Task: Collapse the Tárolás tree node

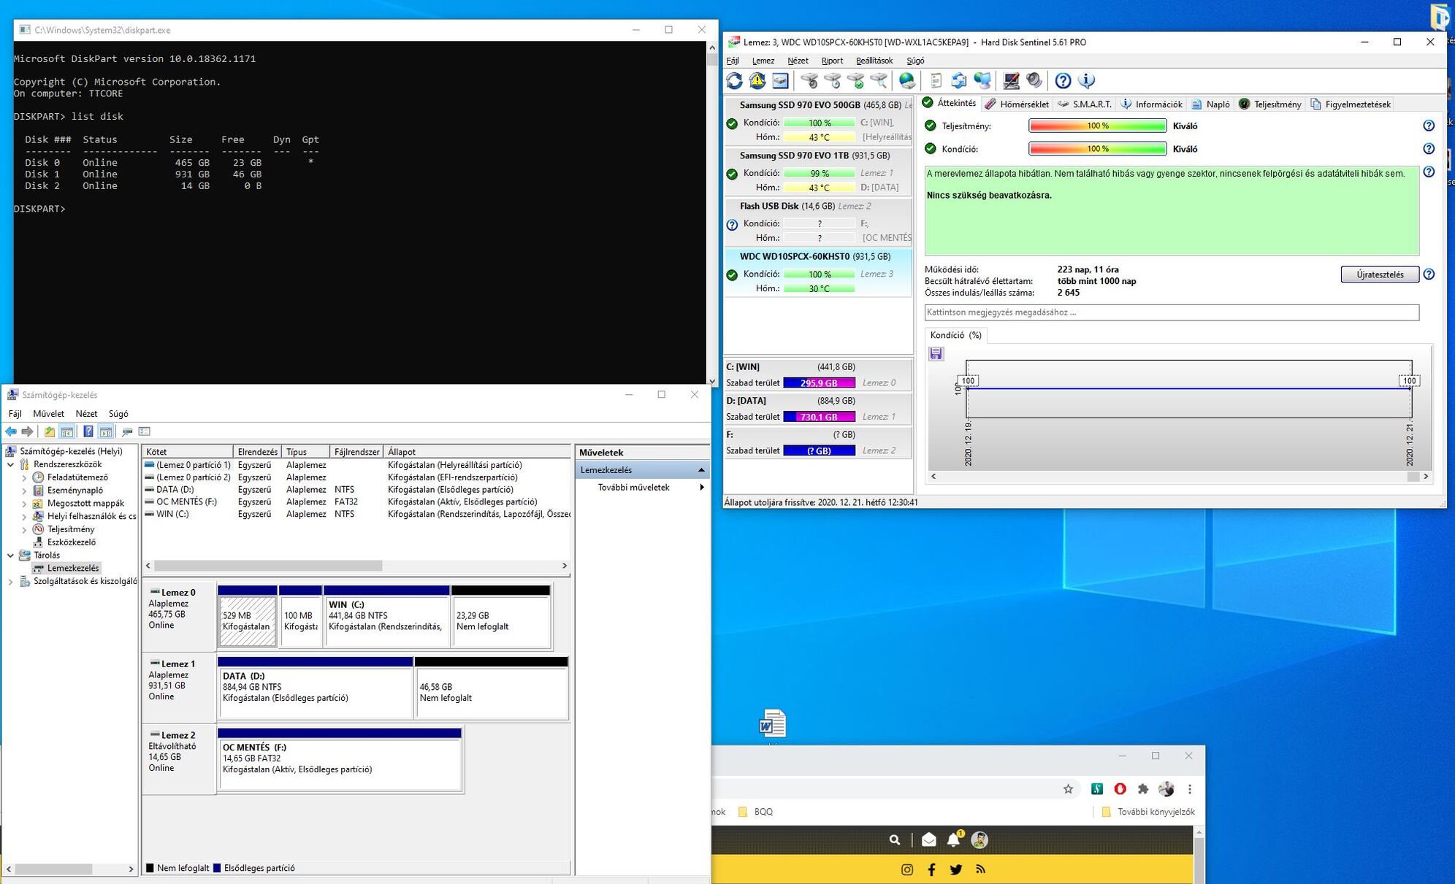Action: click(x=11, y=556)
